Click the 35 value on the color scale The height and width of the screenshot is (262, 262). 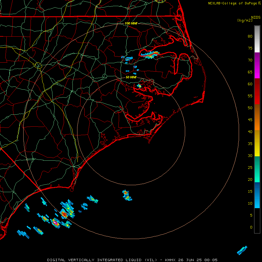pos(250,144)
